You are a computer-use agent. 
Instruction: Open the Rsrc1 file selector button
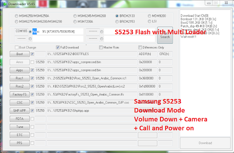point(19,78)
